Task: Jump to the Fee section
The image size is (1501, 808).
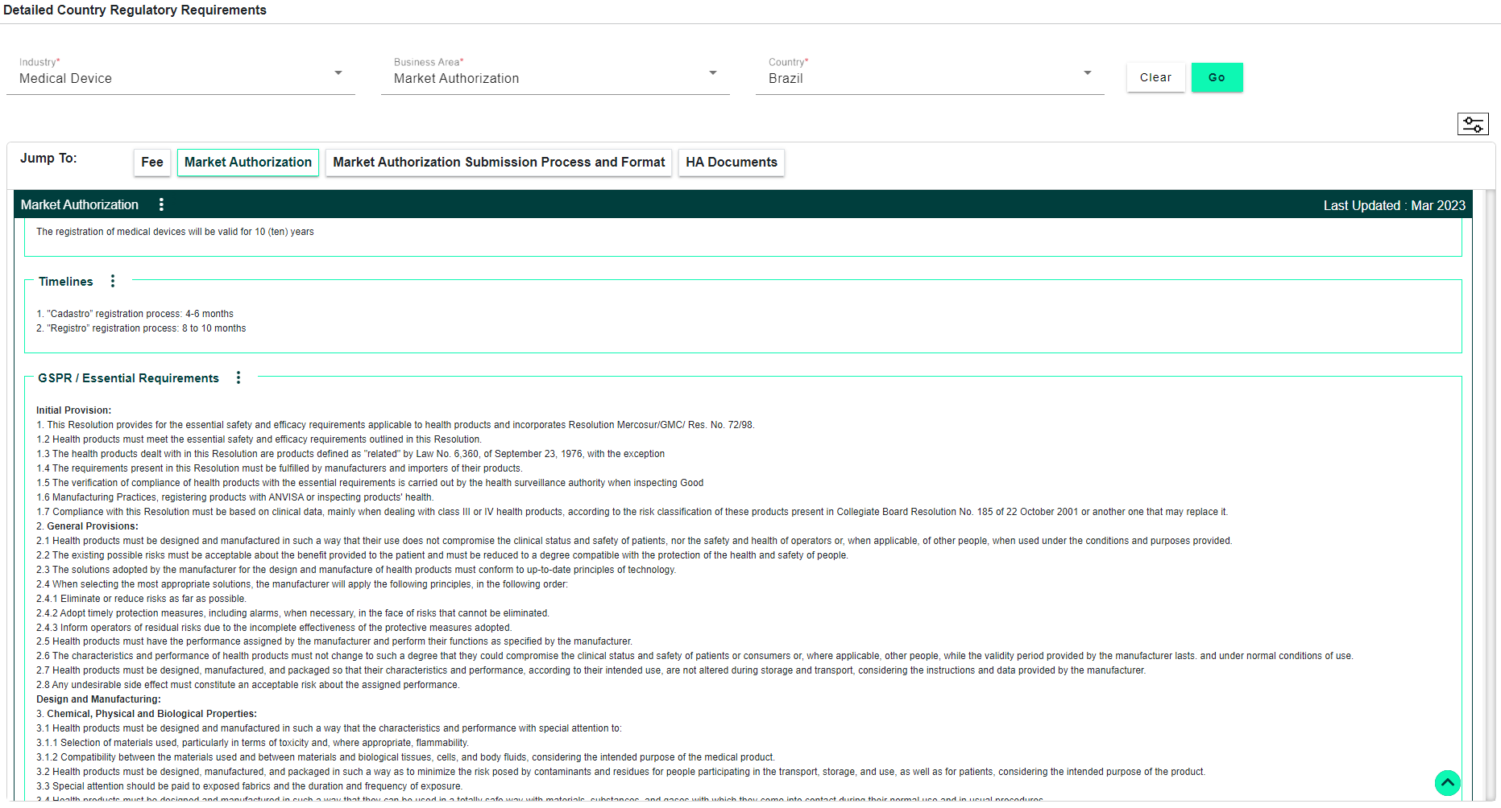Action: click(x=151, y=163)
